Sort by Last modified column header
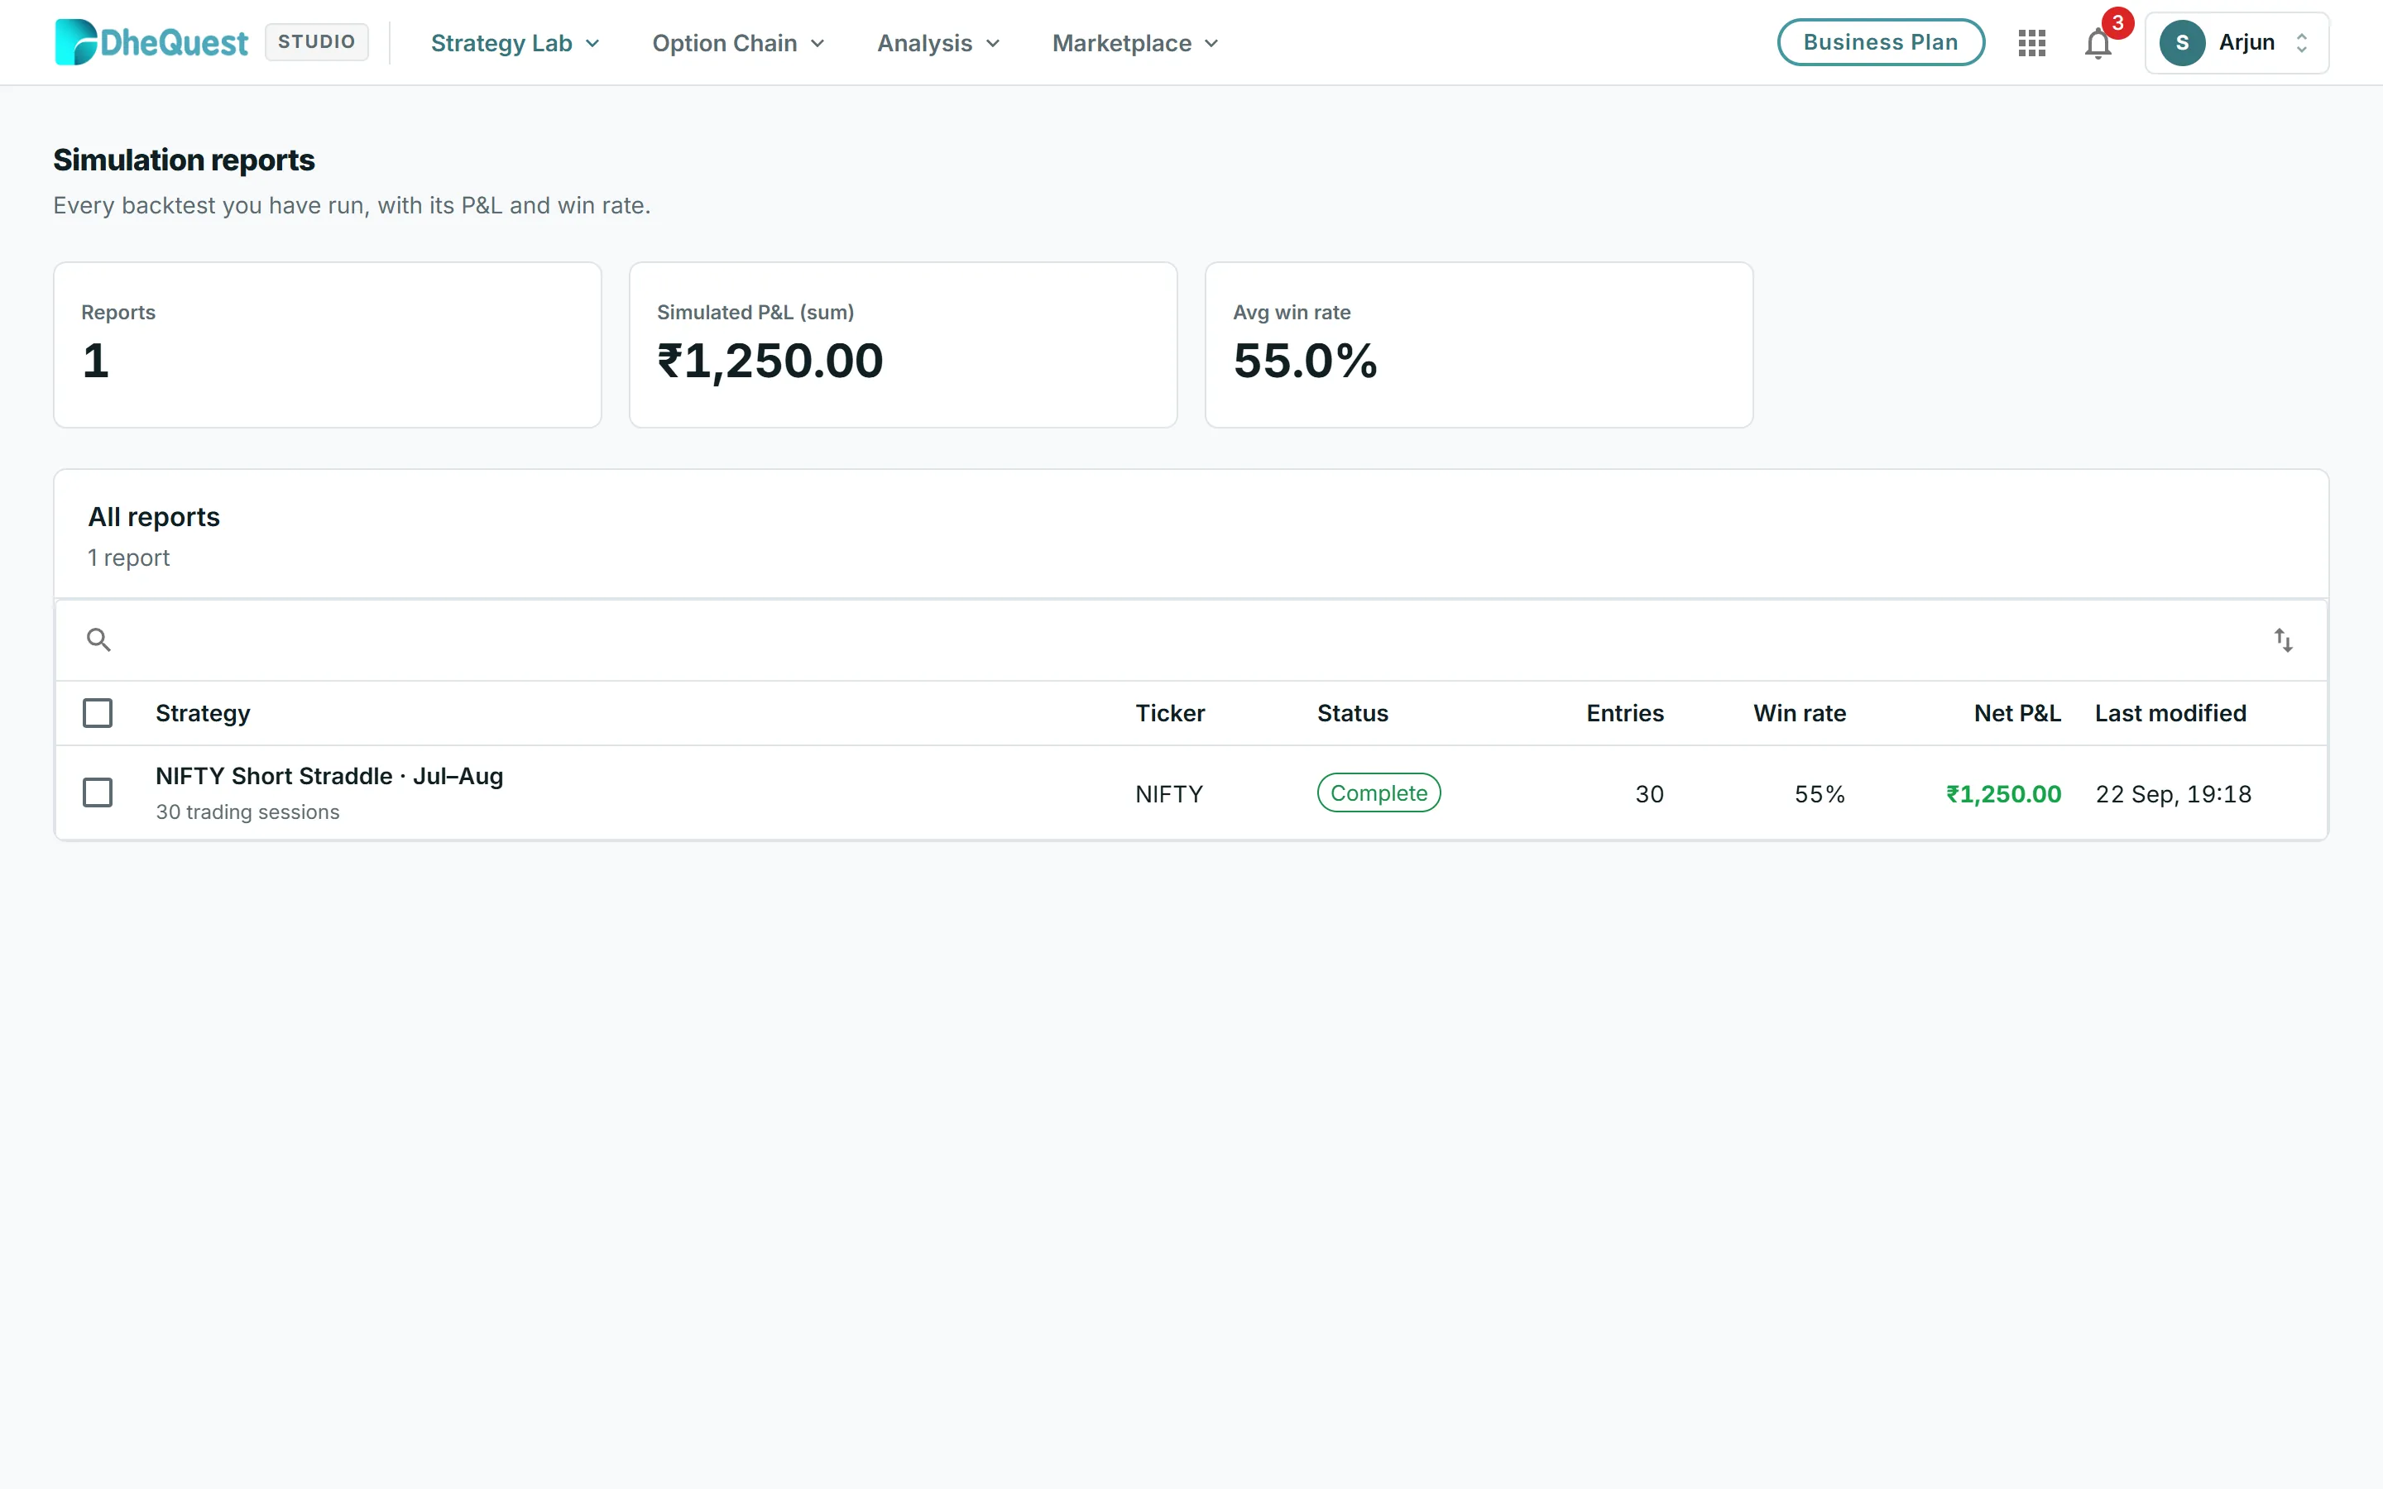 tap(2170, 713)
